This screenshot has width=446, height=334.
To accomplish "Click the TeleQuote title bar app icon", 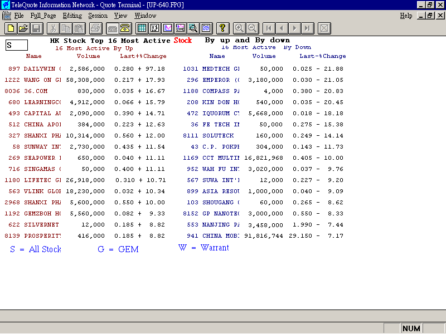I will 6,5.
